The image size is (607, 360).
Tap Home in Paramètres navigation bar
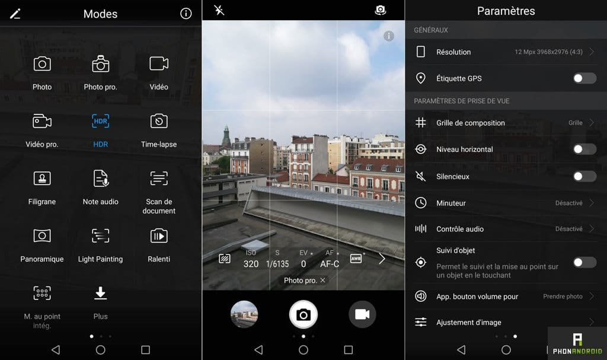(506, 350)
